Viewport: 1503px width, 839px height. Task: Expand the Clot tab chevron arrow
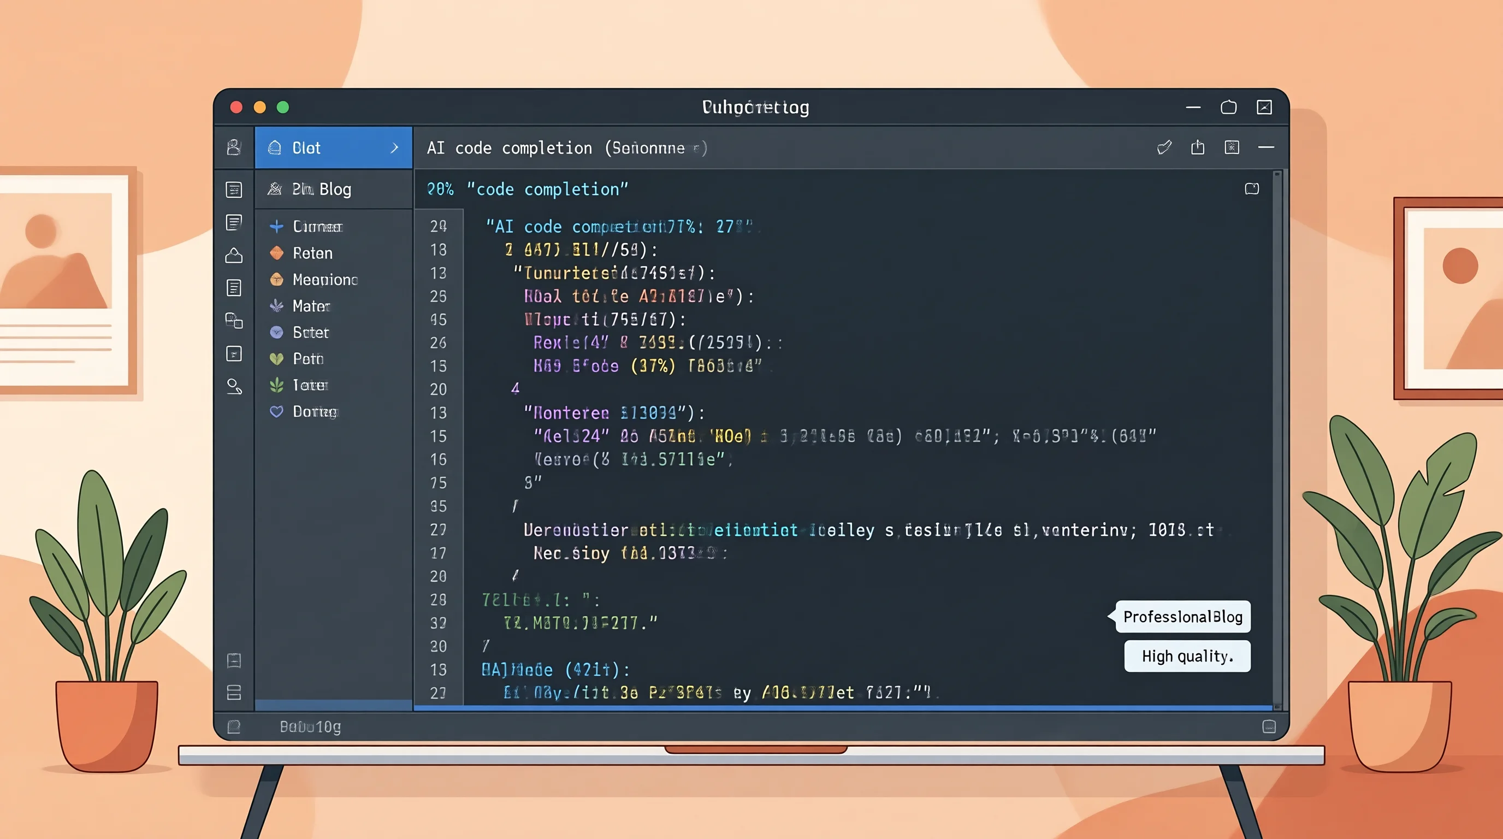tap(394, 147)
